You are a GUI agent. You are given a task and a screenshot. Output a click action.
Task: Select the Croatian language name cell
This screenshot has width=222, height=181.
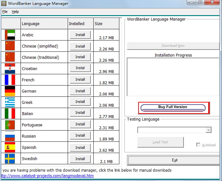44,69
